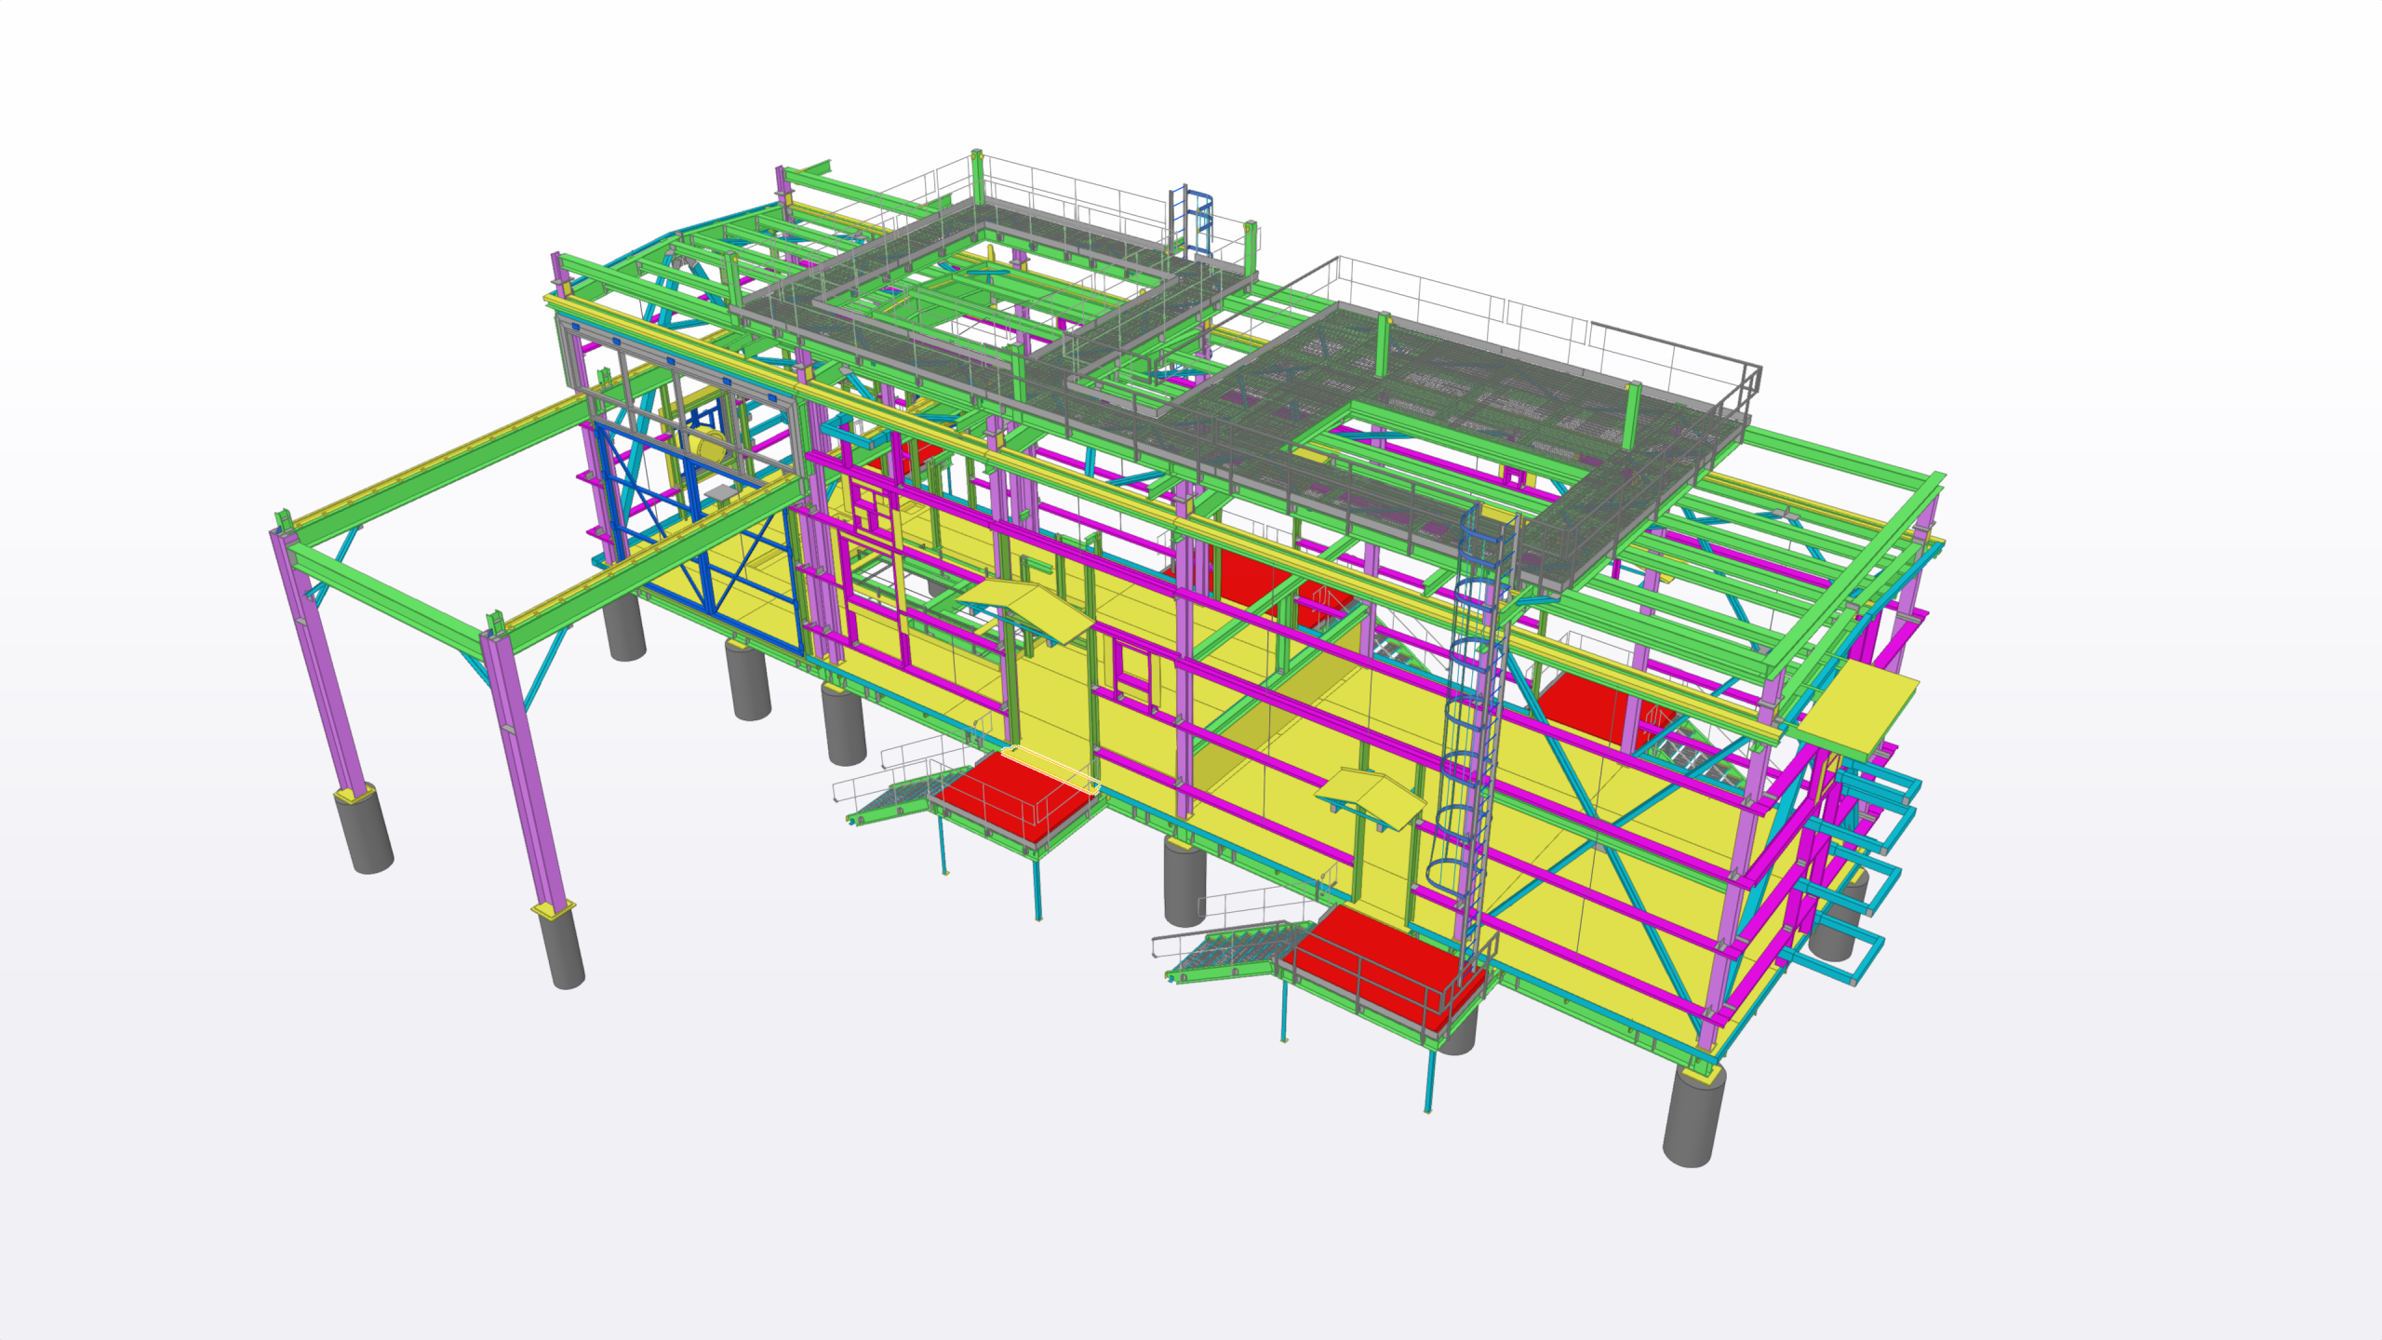Click the gray pile at the building's bottom-right corner
This screenshot has width=2382, height=1340.
[x=1692, y=1119]
